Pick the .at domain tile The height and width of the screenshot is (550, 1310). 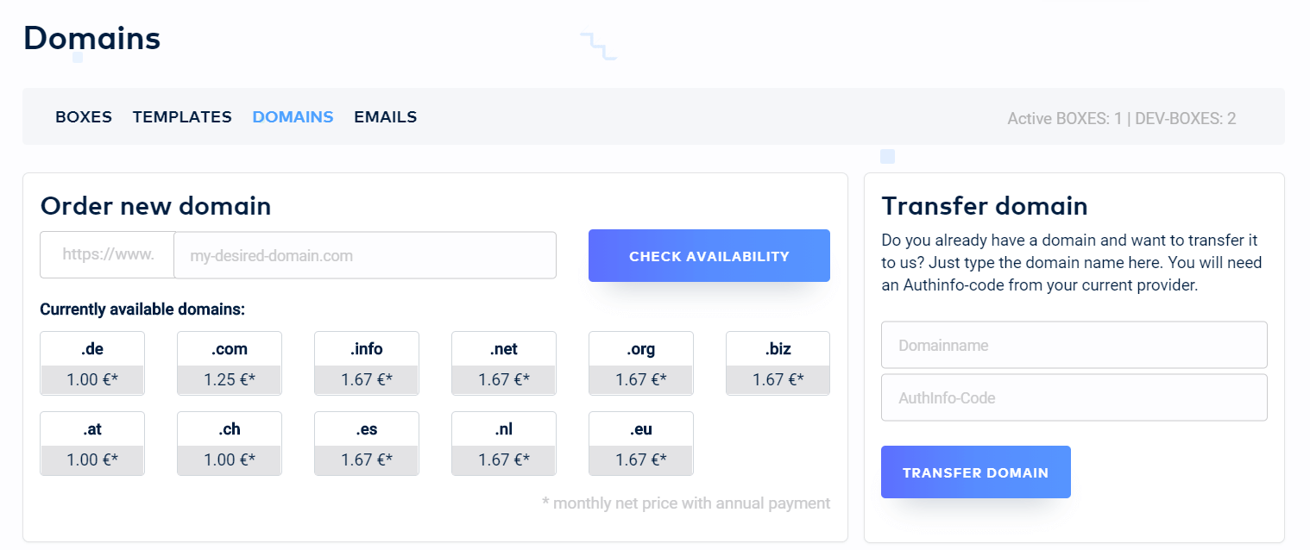tap(92, 443)
